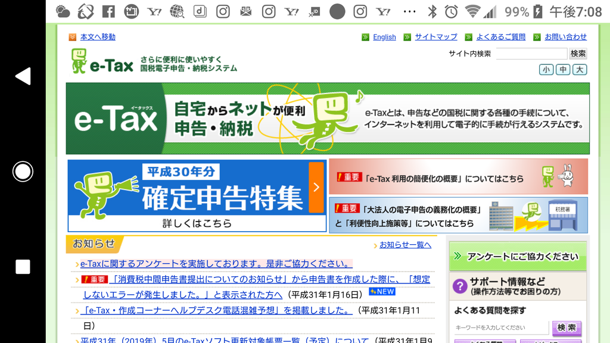Open the 本文へ移動 skip link
The width and height of the screenshot is (610, 343).
tap(98, 37)
